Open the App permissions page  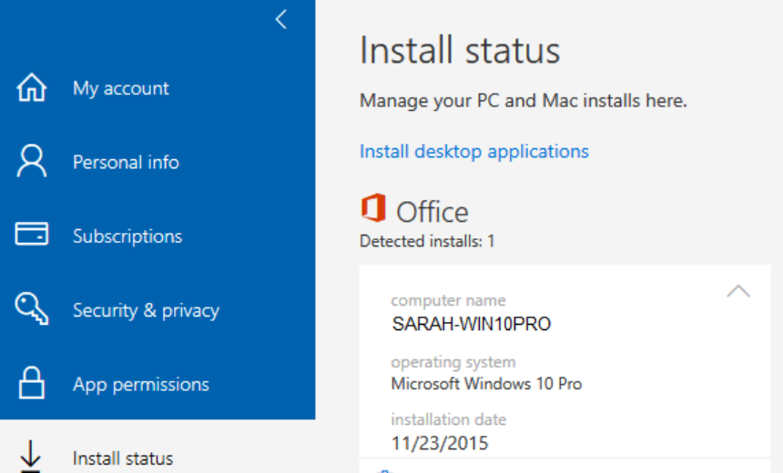coord(141,385)
